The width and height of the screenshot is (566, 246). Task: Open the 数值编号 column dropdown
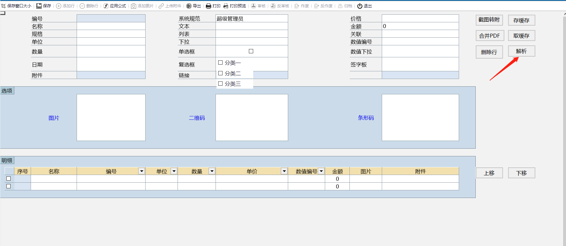click(321, 171)
